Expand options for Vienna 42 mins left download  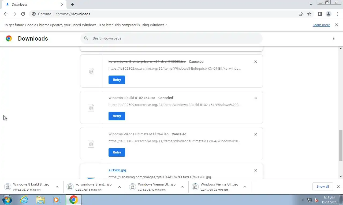(x=182, y=187)
